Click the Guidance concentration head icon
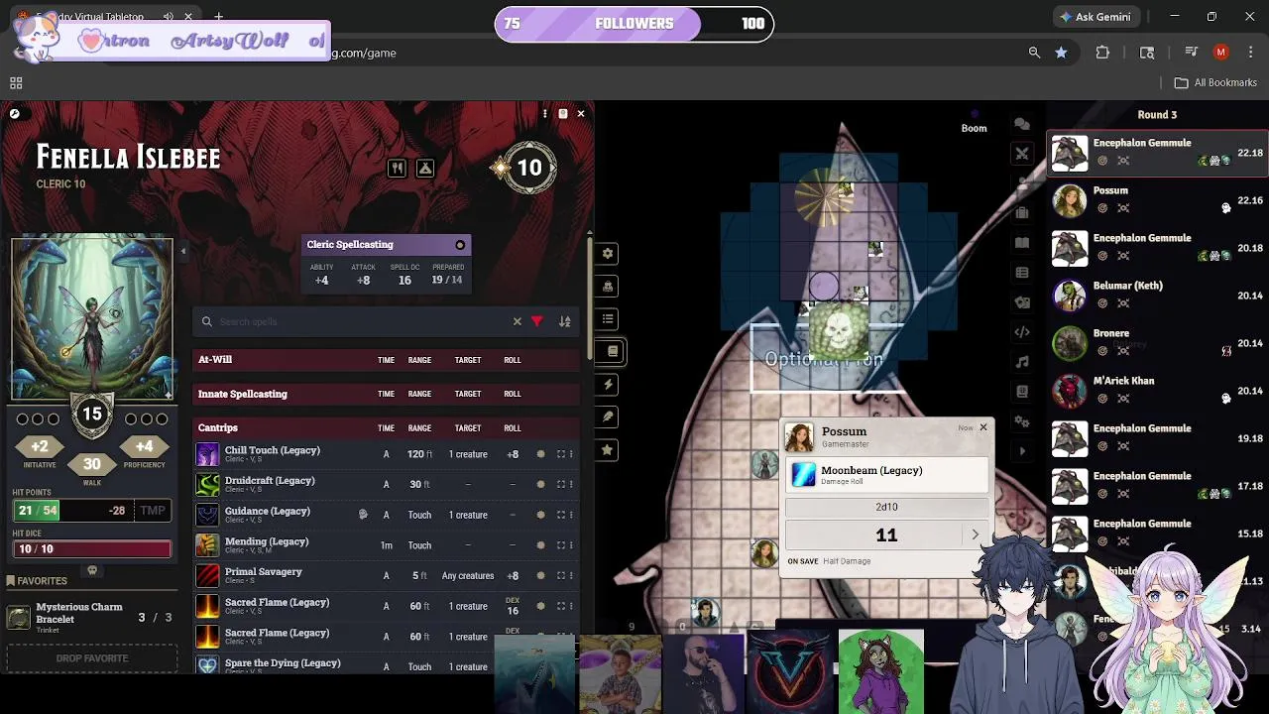The height and width of the screenshot is (714, 1269). coord(363,515)
